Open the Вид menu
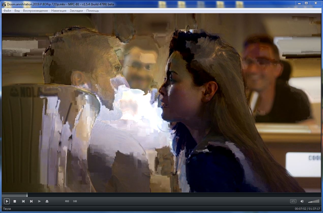Screen dimensions: 323x213 click(17, 11)
